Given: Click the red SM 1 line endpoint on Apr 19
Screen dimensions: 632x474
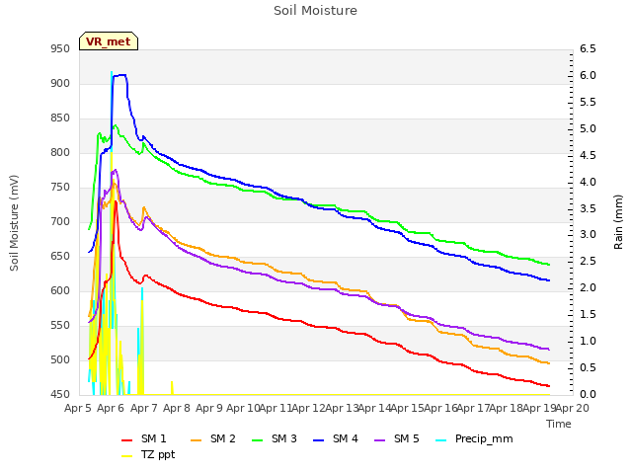Looking at the screenshot, I should point(549,386).
